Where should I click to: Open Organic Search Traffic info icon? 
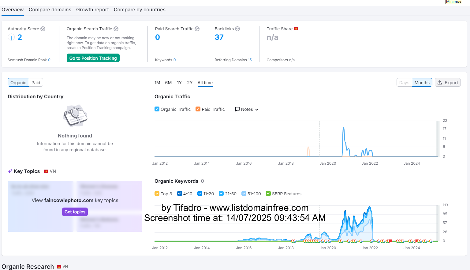(116, 29)
